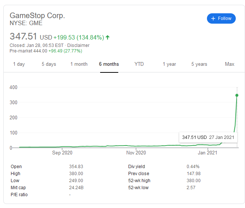Switch to the 5 years tab
The height and width of the screenshot is (208, 245).
[199, 64]
